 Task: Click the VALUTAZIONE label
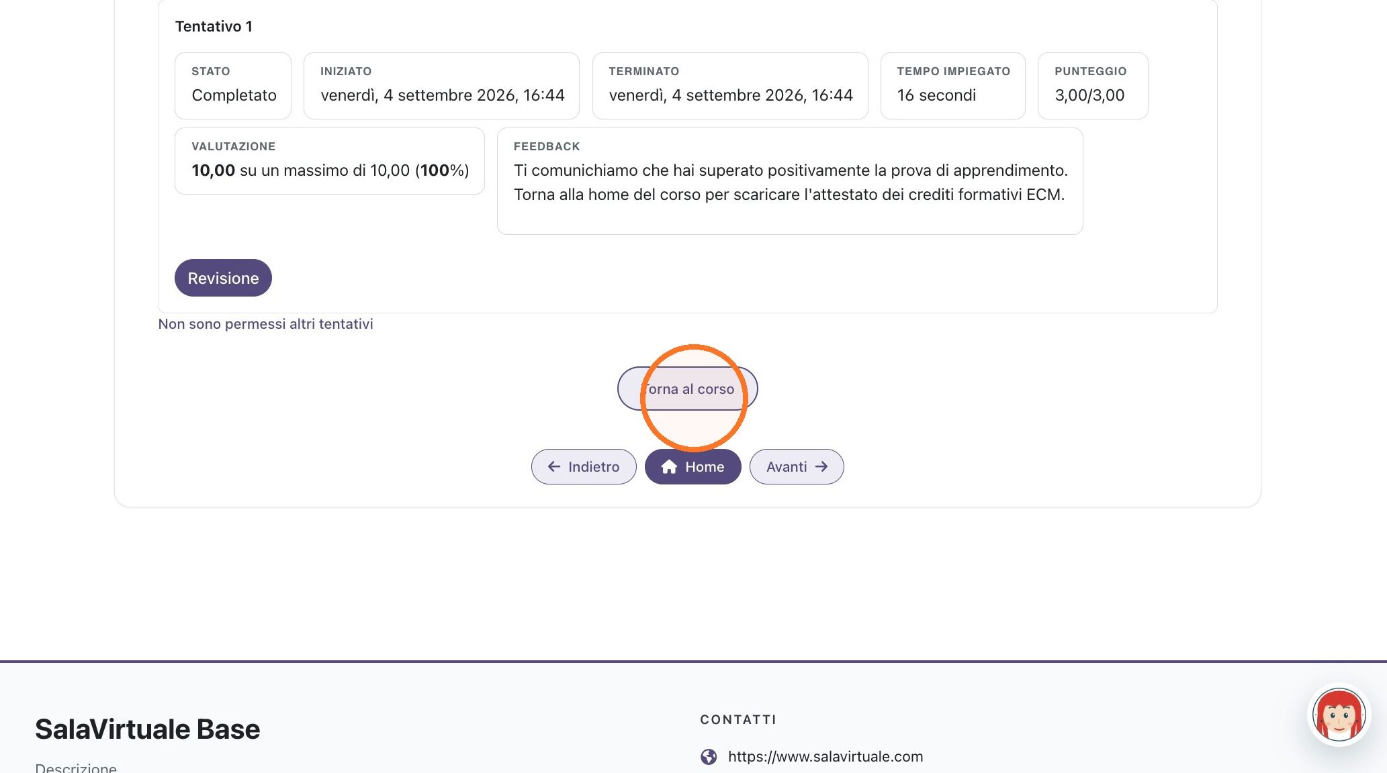pos(233,146)
